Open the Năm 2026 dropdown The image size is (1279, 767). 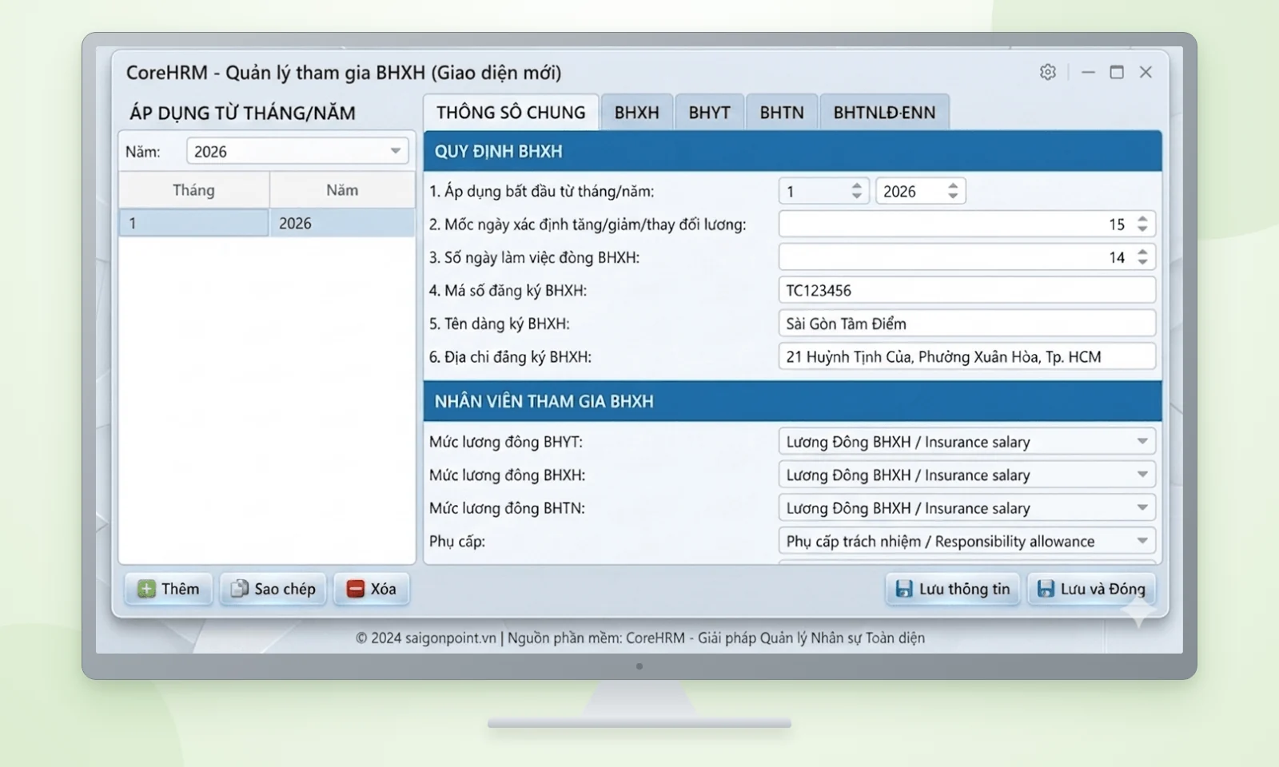[297, 151]
